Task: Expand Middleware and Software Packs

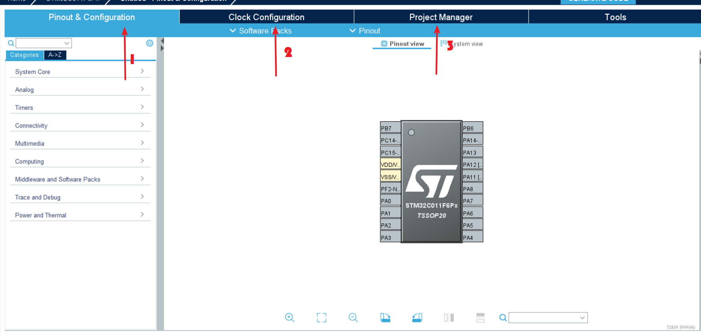Action: click(x=80, y=179)
